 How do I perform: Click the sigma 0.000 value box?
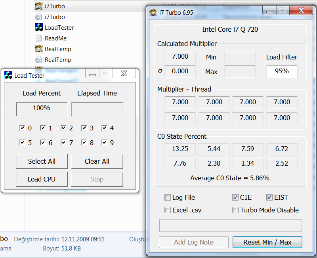[x=180, y=71]
